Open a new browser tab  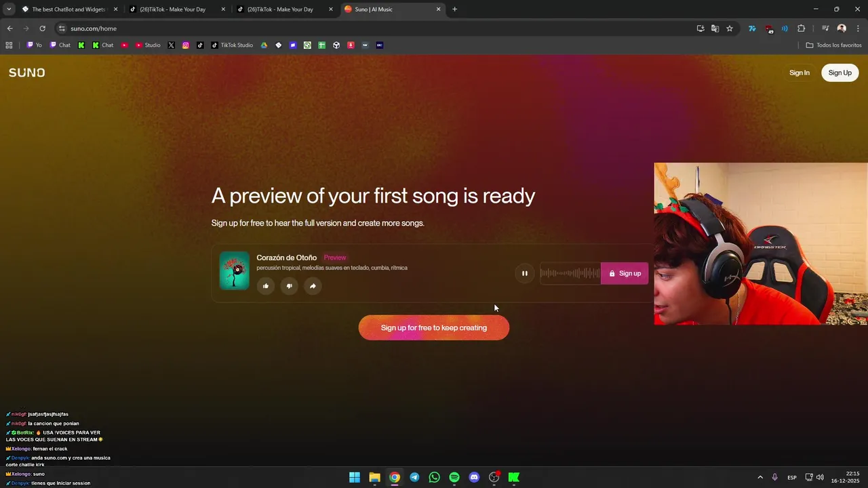[x=454, y=9]
